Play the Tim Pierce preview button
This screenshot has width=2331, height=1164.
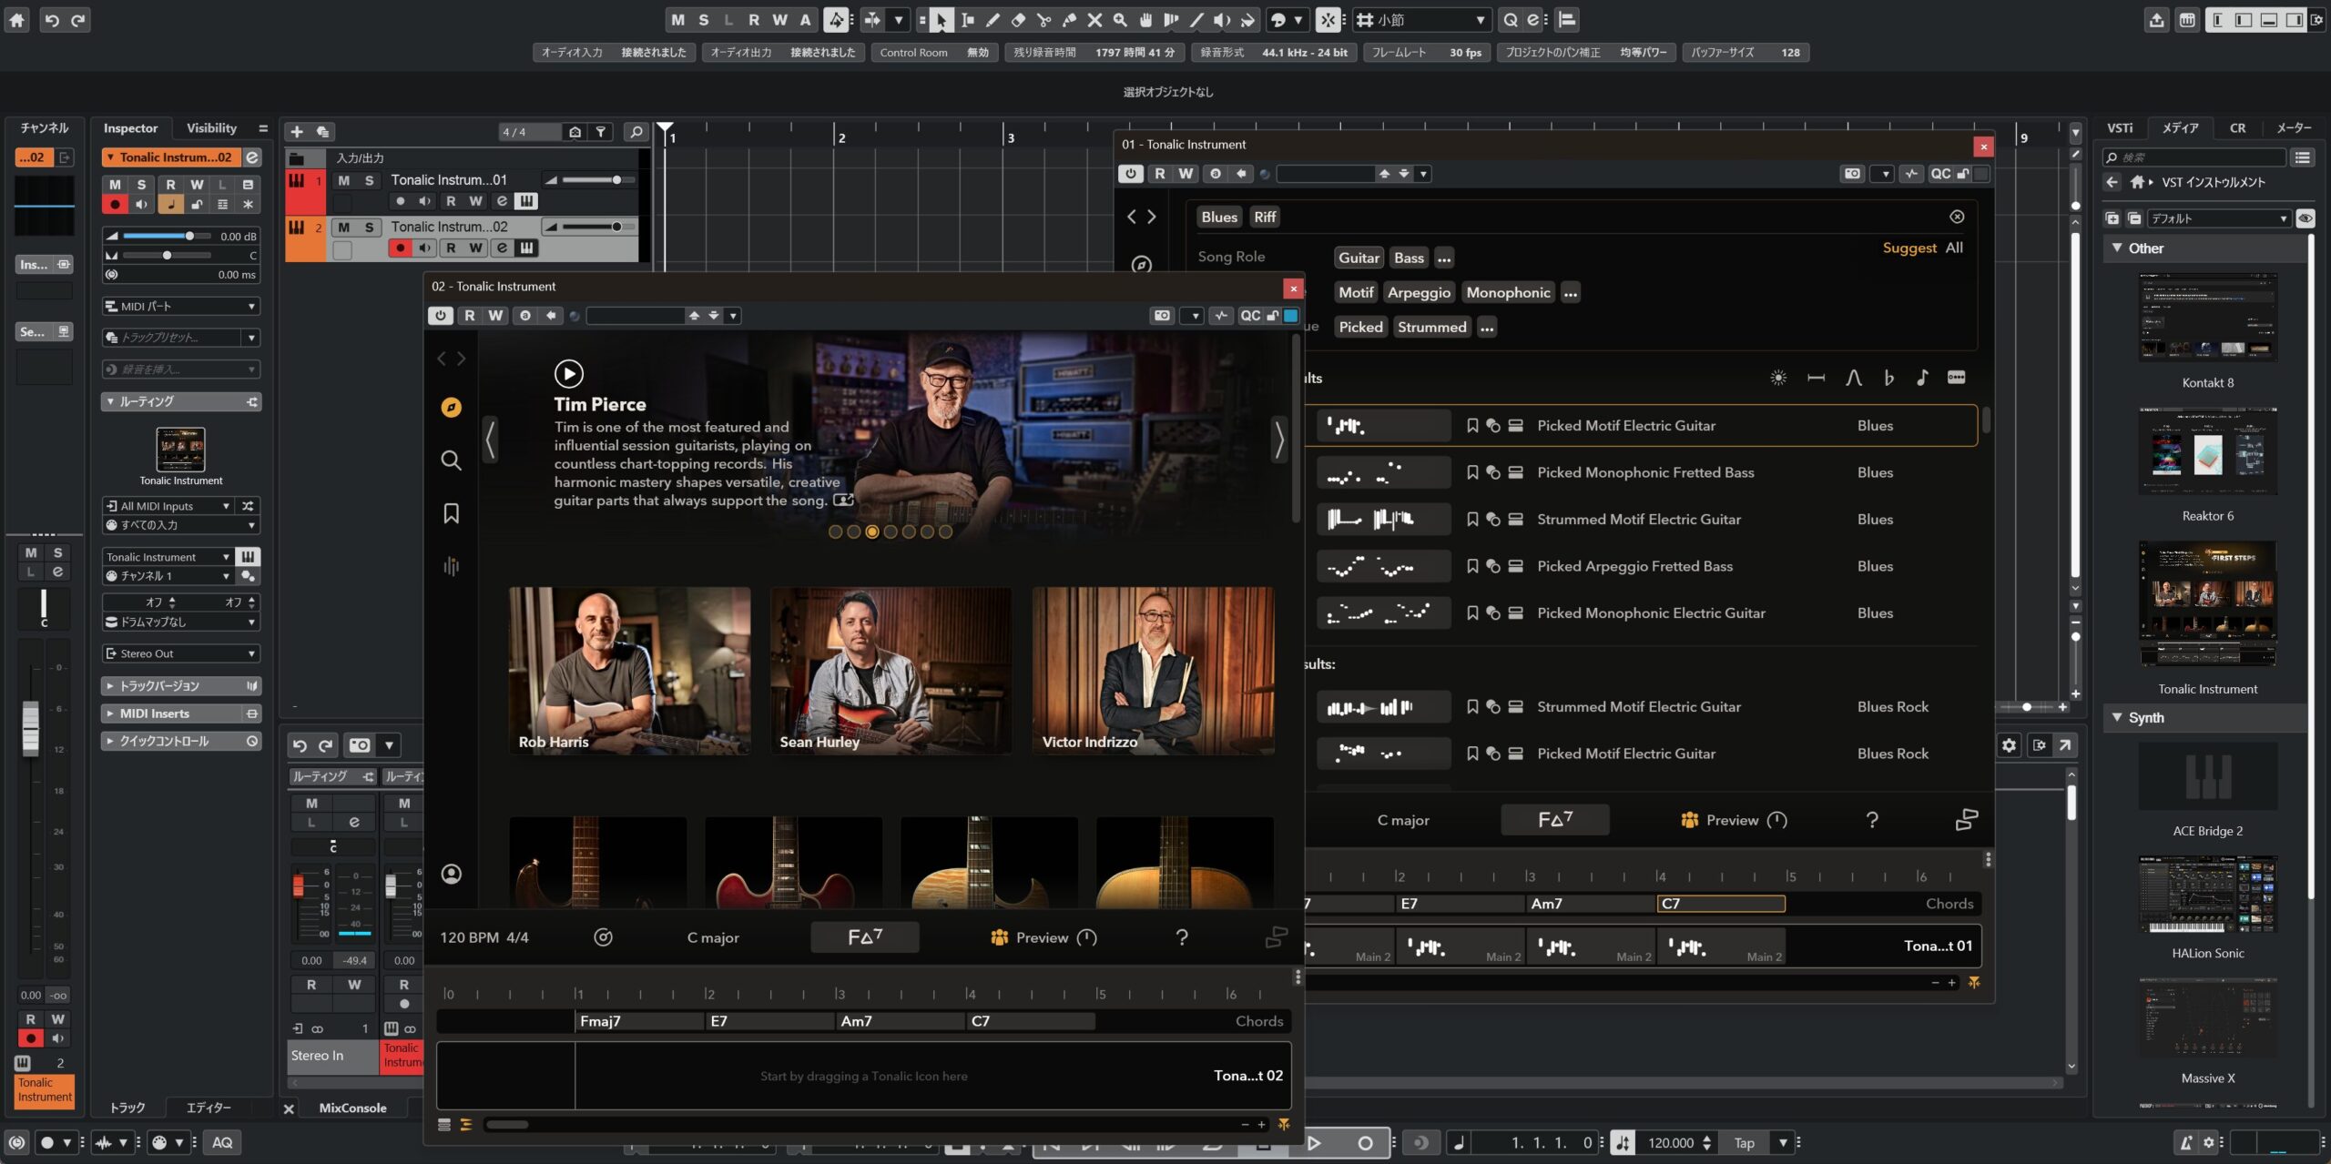point(568,373)
